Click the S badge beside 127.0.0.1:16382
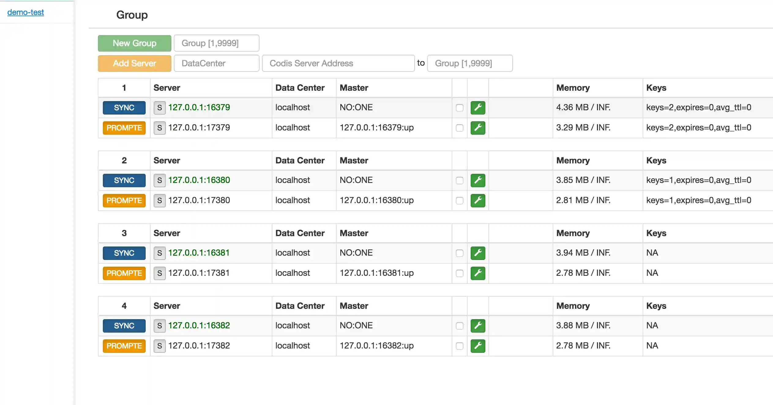 [x=159, y=326]
